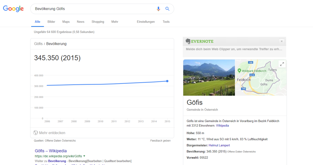Open the Göfis landscape photo thumbnail

point(209,77)
